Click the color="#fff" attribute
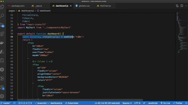The image size is (188, 105). (45, 80)
